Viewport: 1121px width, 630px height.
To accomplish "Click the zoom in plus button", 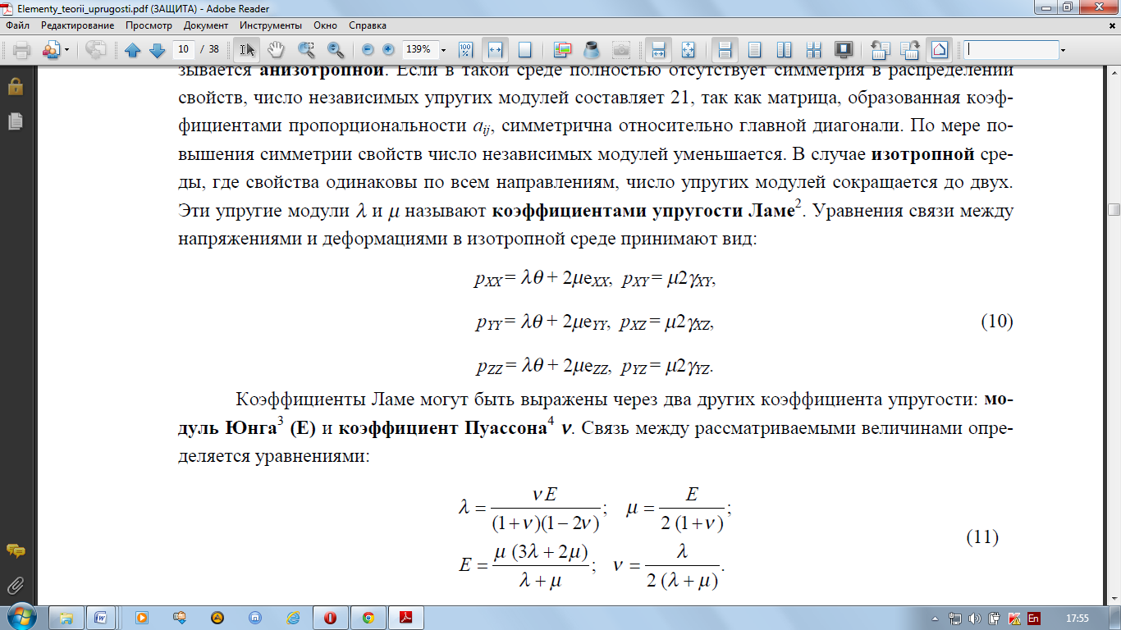I will 388,49.
